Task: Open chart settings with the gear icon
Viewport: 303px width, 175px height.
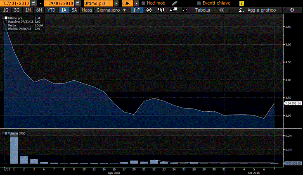Action: pyautogui.click(x=292, y=10)
